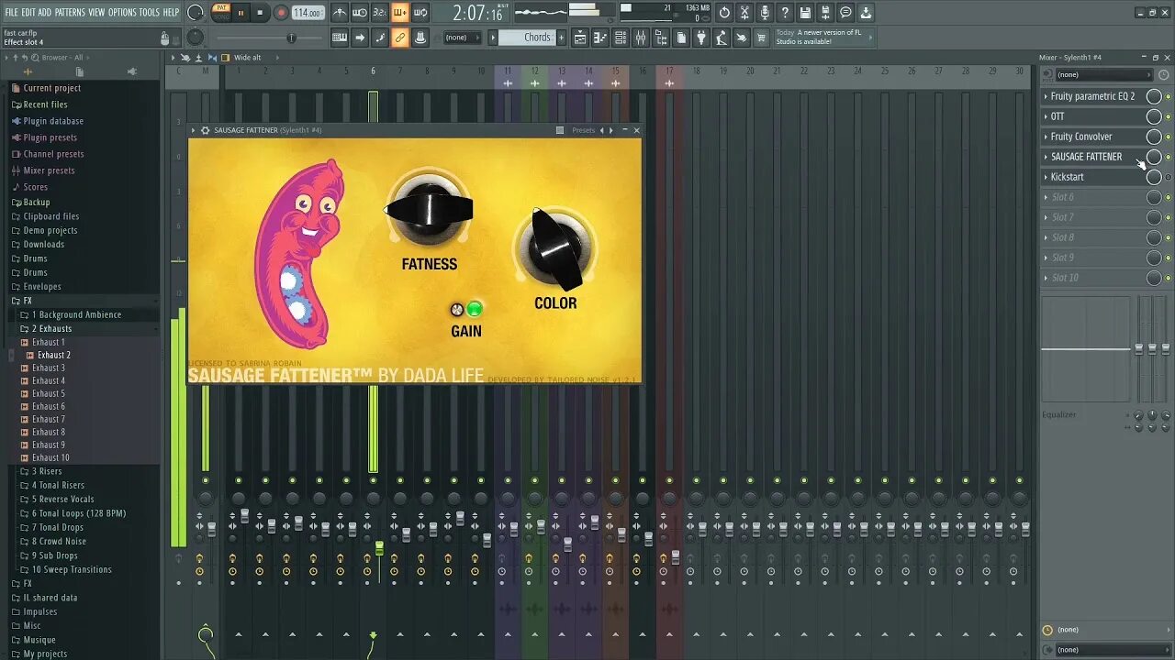Image resolution: width=1175 pixels, height=660 pixels.
Task: Select previous preset arrow in Sausage Fattener
Action: (x=602, y=130)
